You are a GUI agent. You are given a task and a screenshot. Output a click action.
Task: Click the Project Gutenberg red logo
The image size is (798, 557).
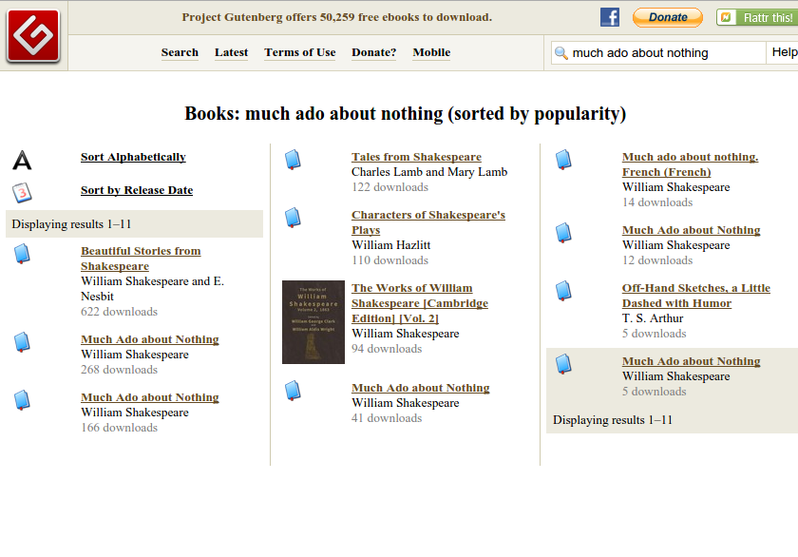coord(33,35)
